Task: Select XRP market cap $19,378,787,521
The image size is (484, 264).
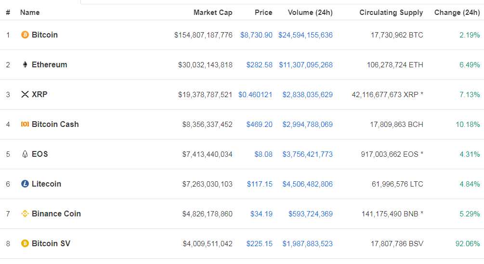Action: (x=205, y=95)
